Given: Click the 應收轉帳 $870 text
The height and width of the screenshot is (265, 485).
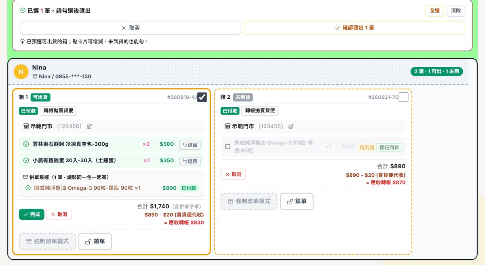Looking at the screenshot, I should coord(386,182).
